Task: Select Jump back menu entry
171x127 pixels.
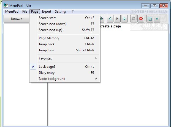Action: (64, 44)
